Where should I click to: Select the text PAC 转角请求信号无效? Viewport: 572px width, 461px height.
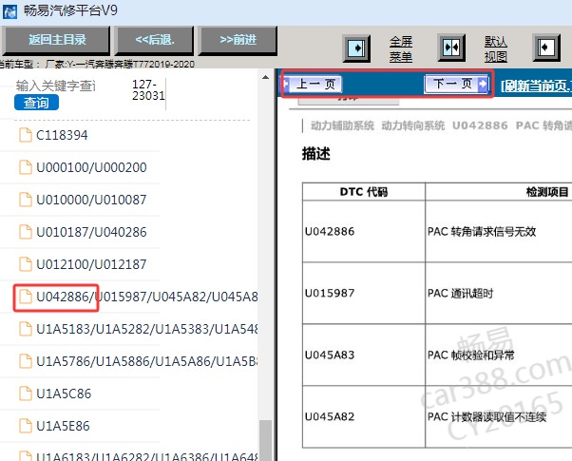[x=482, y=231]
